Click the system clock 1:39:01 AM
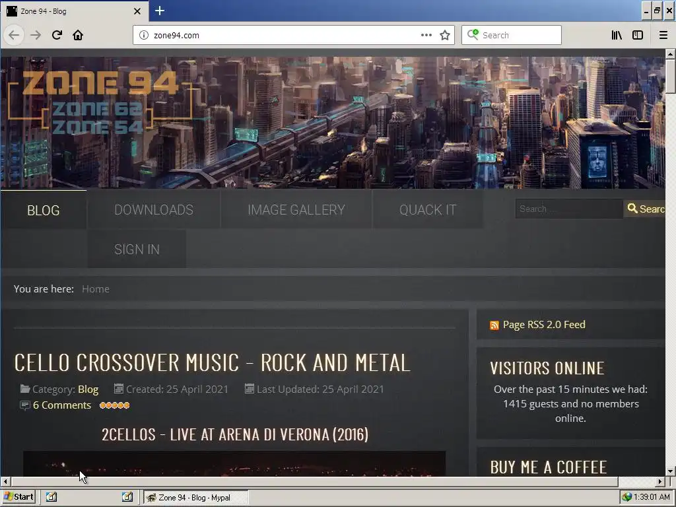This screenshot has height=507, width=676. 652,497
